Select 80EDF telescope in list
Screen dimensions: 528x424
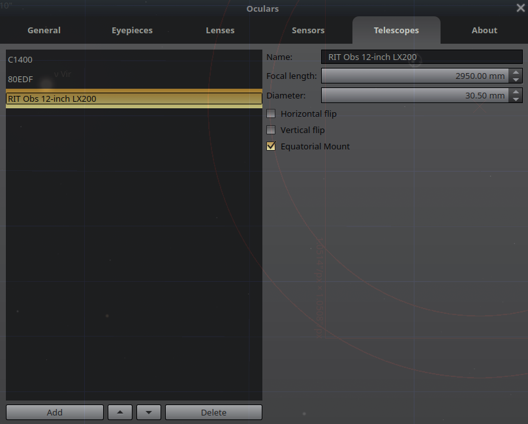(134, 79)
